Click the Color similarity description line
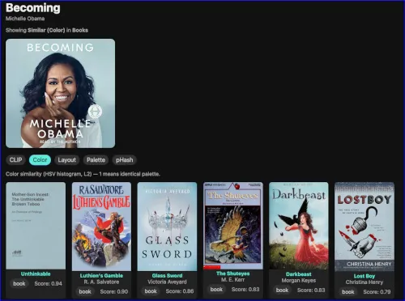The height and width of the screenshot is (301, 405). point(83,174)
